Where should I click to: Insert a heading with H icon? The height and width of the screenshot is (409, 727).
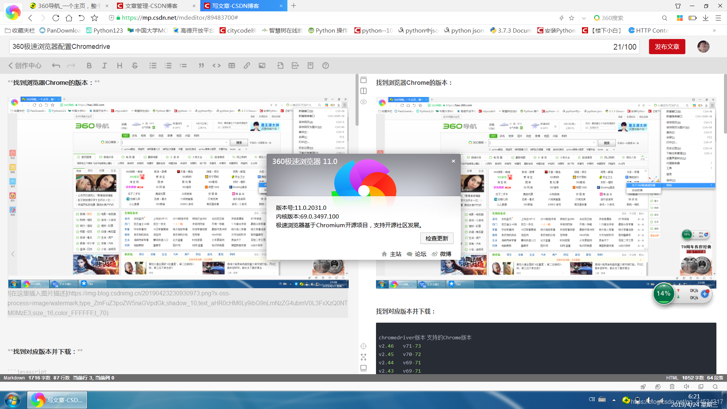tap(119, 66)
